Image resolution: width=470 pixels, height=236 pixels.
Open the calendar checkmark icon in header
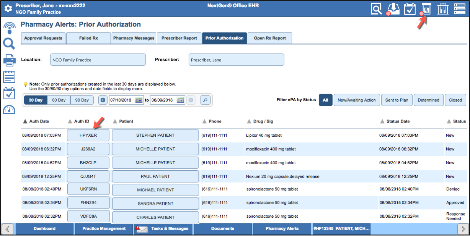pos(410,9)
